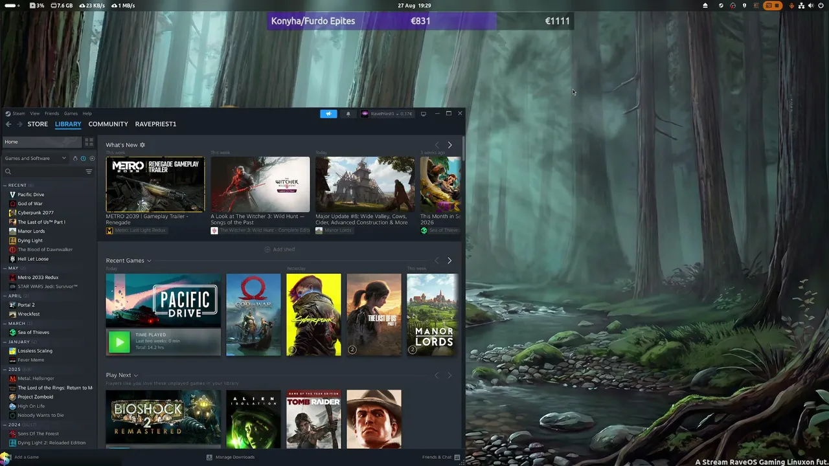This screenshot has height=466, width=829.
Task: Open the Steam announcements megaphone button
Action: pos(328,114)
